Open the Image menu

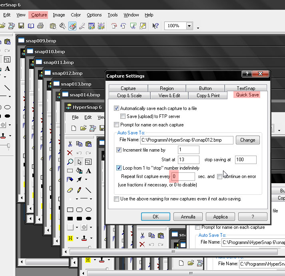pyautogui.click(x=59, y=15)
